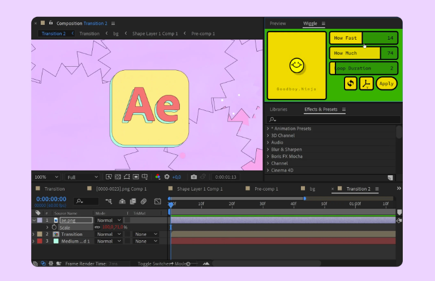Take a snapshot with the camera icon

tap(194, 177)
